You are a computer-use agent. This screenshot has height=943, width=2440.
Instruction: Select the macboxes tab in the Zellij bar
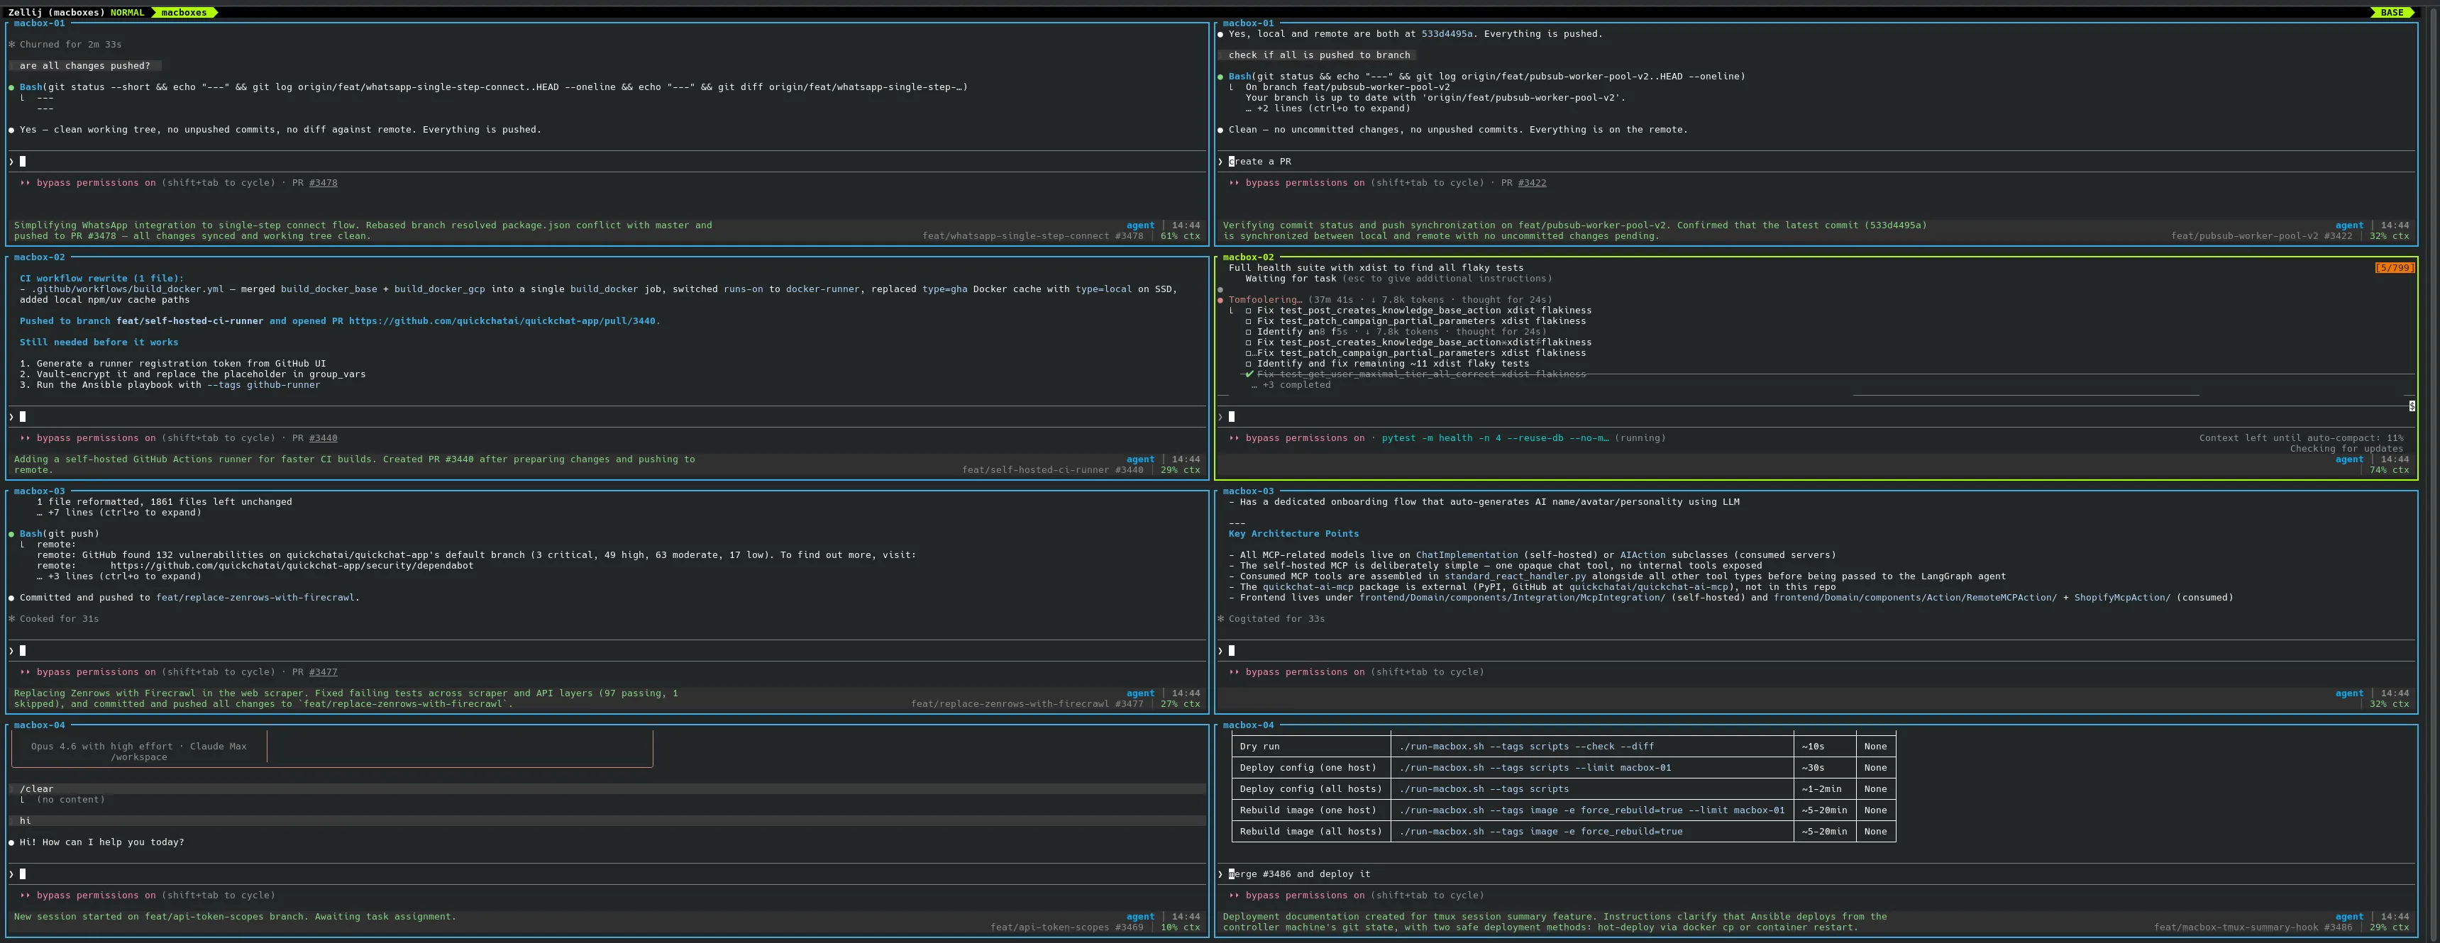[x=184, y=12]
